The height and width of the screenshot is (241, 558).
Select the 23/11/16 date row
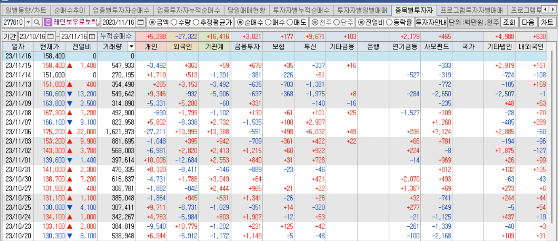(274, 56)
